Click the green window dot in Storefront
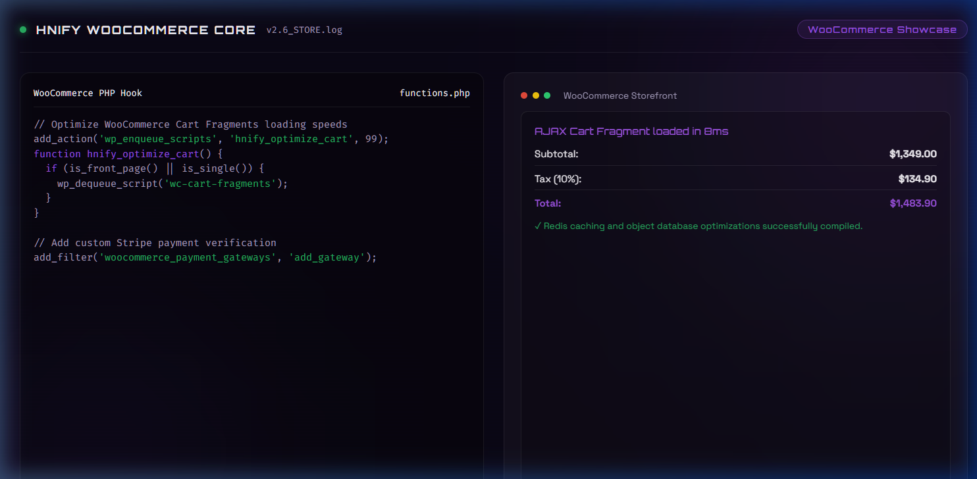 pos(547,95)
